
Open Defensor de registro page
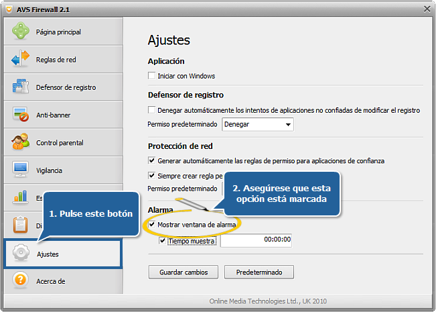[x=63, y=87]
